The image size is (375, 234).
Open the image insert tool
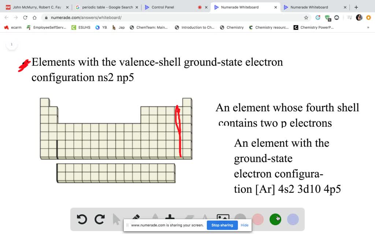(x=223, y=217)
